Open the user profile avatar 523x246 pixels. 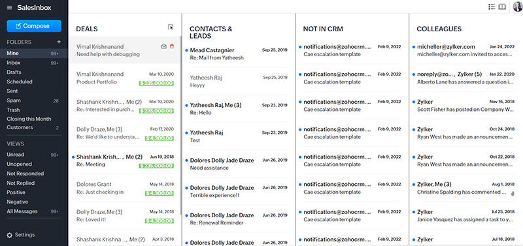tap(518, 7)
